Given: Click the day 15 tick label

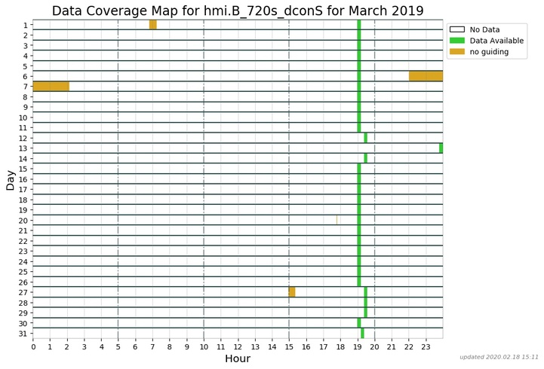Looking at the screenshot, I should pos(23,169).
